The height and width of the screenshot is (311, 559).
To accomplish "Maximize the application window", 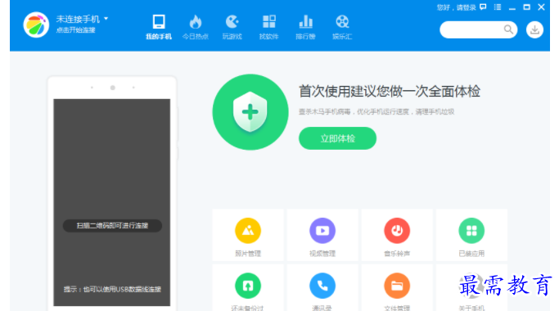I will [x=526, y=7].
